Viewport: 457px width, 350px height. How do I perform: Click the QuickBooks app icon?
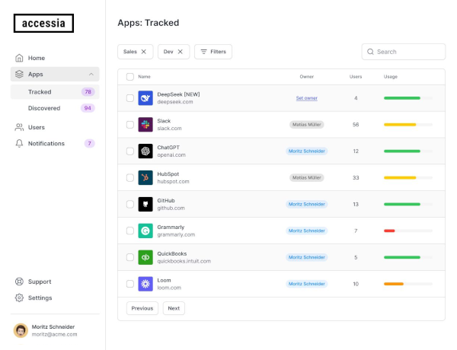pyautogui.click(x=145, y=258)
